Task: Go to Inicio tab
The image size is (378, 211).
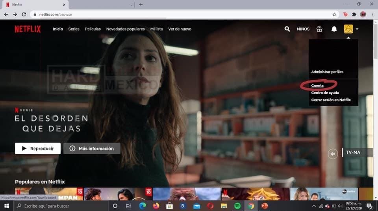Action: (58, 29)
